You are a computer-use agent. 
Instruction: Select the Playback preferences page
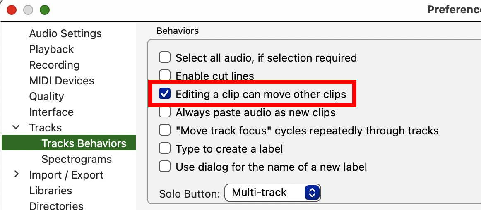click(51, 49)
